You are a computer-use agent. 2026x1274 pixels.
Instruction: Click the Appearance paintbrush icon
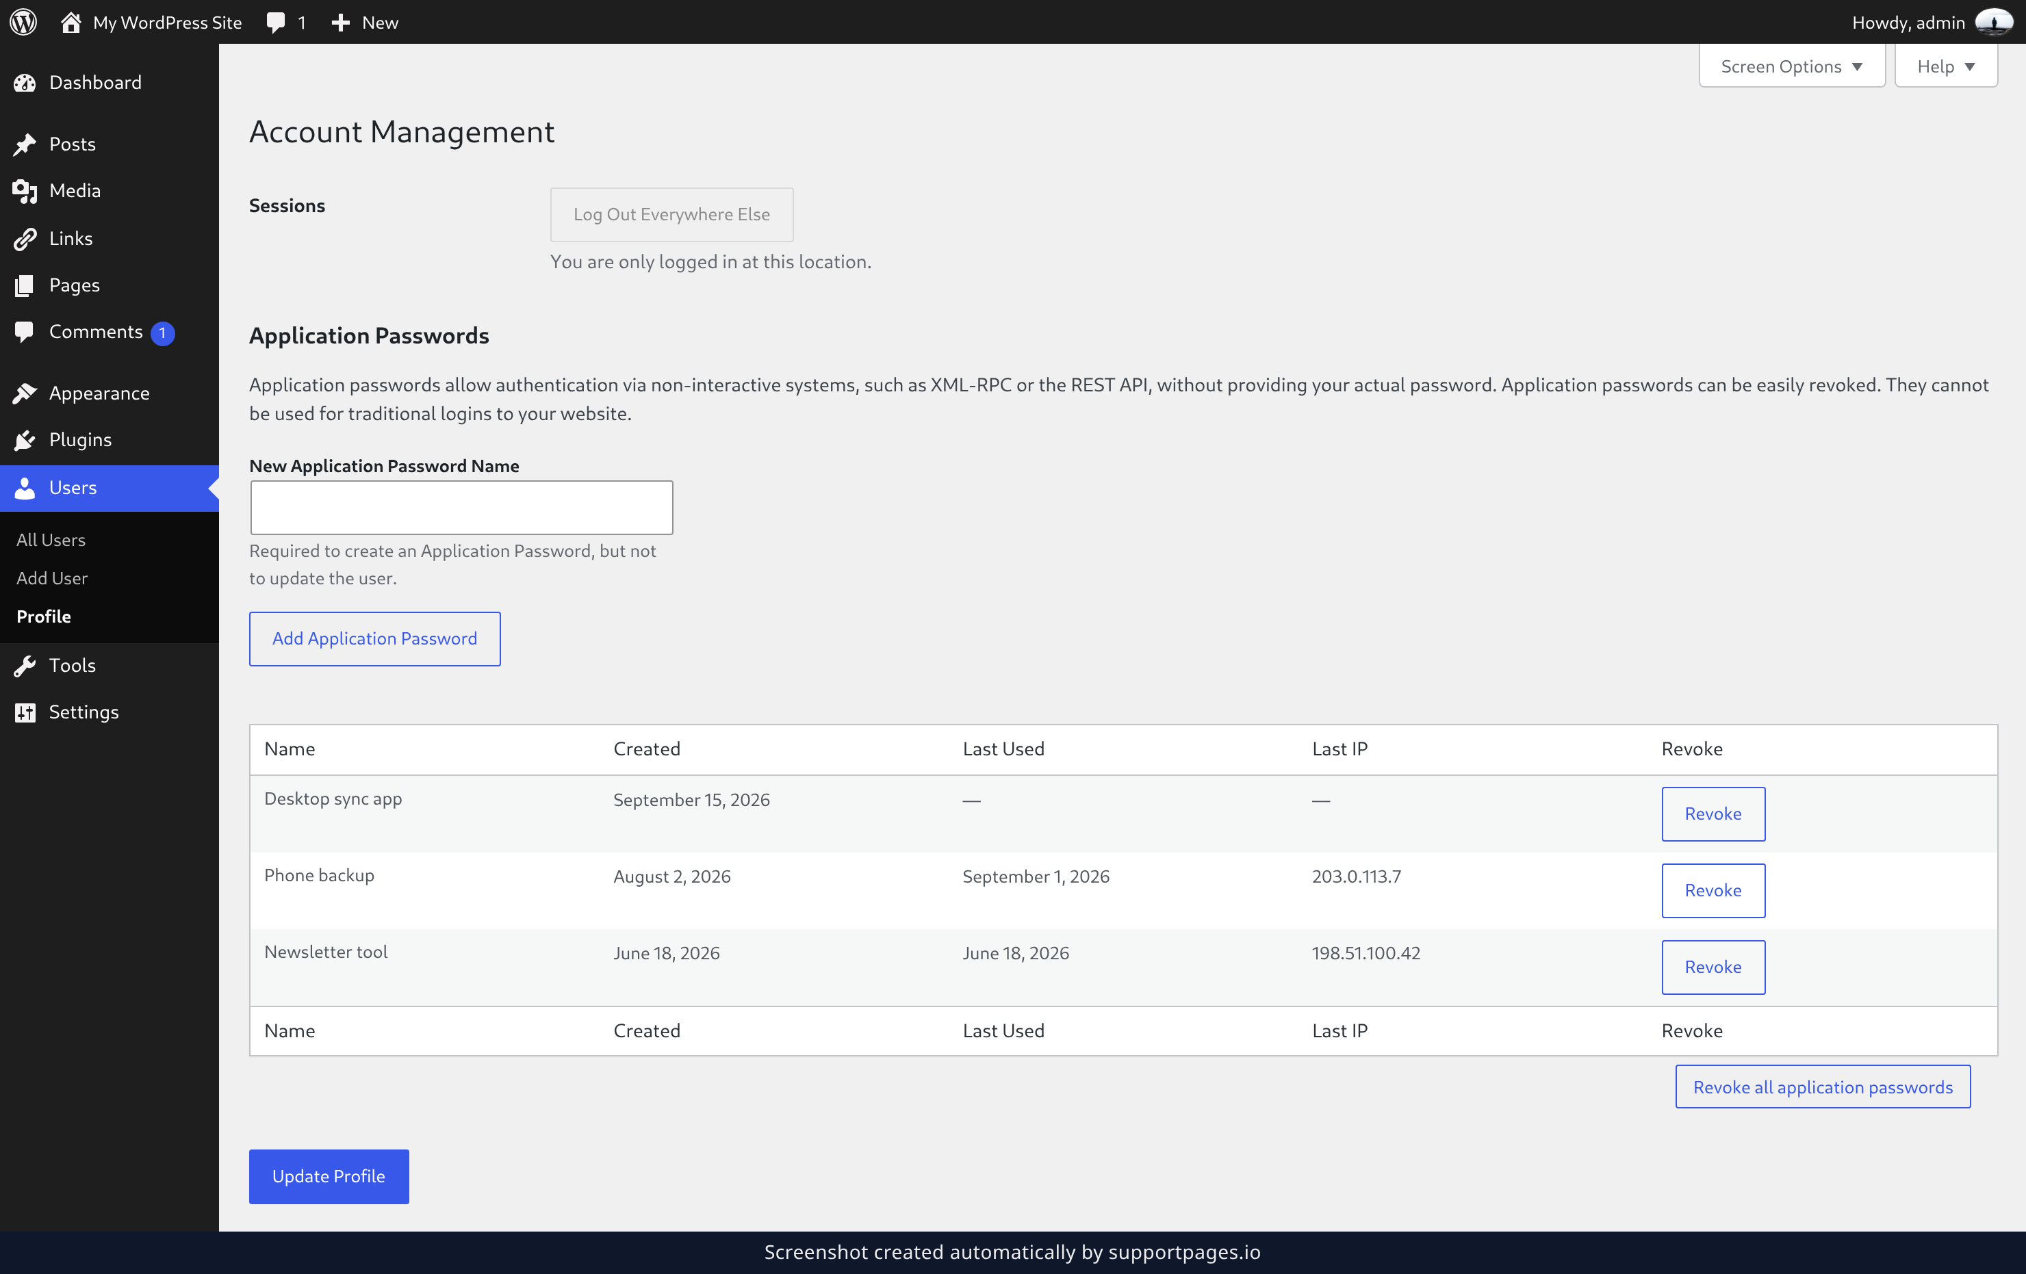click(x=25, y=393)
